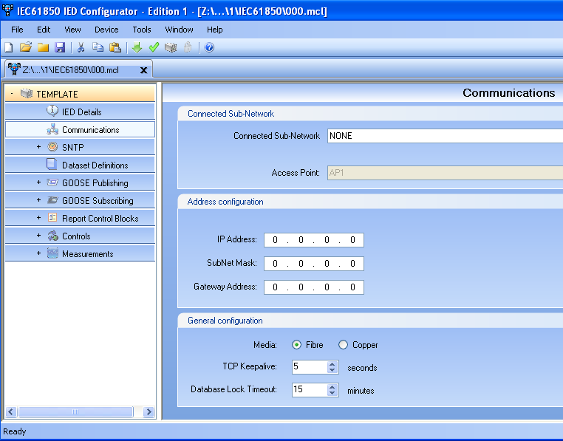The height and width of the screenshot is (441, 563).
Task: Click the SNTP clock icon
Action: 52,146
